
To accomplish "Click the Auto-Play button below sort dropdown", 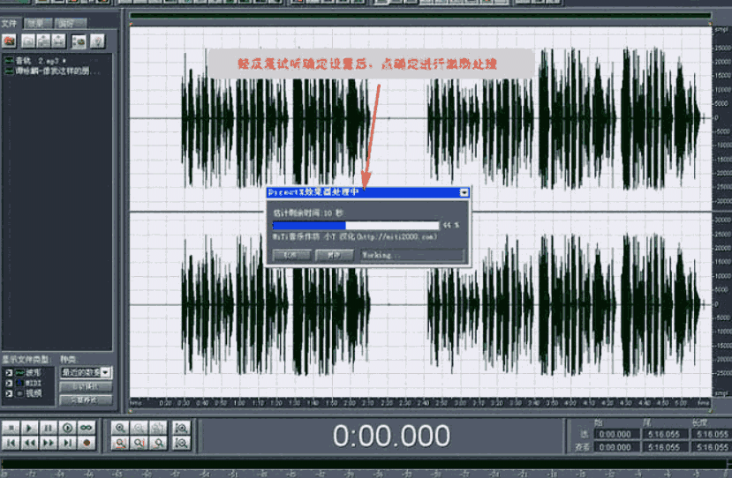I will [x=86, y=386].
